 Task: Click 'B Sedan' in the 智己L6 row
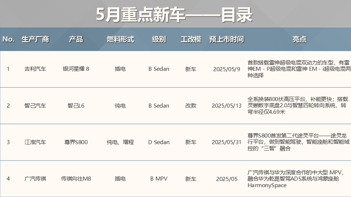click(x=159, y=105)
